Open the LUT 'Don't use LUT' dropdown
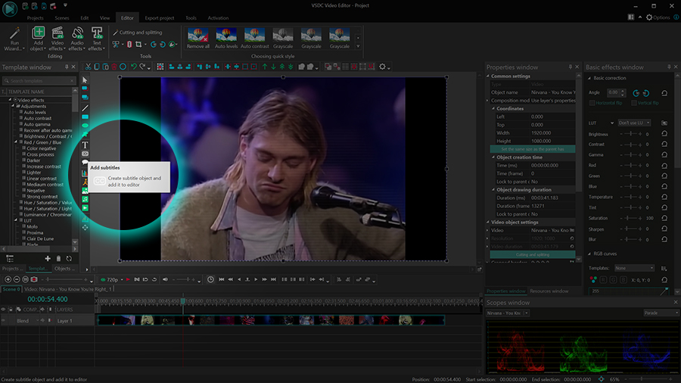681x383 pixels. [x=634, y=123]
